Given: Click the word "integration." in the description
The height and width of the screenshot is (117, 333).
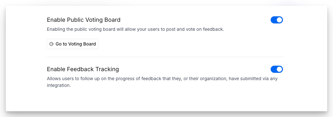Looking at the screenshot, I should tap(59, 86).
